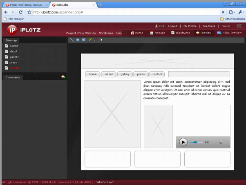Select the gallery page in Sitemap

pos(14,57)
